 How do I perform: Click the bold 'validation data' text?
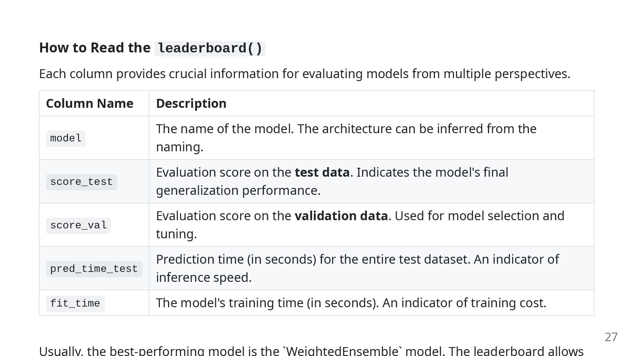click(341, 216)
